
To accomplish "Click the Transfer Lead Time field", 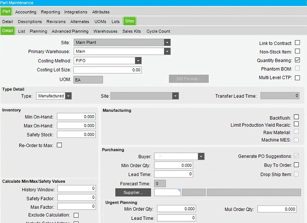I will click(280, 95).
